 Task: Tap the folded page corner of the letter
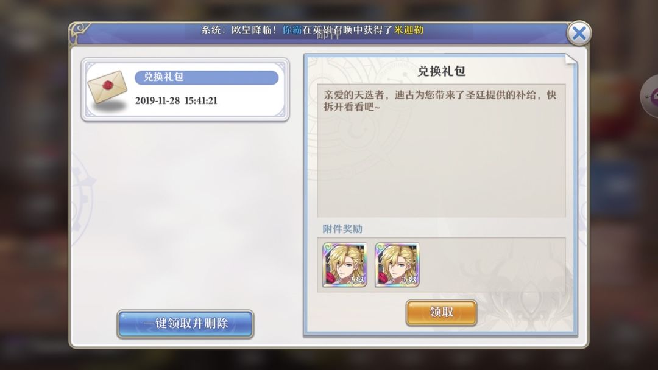(x=571, y=59)
